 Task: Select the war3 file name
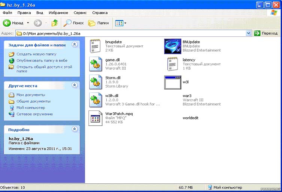[187, 96]
